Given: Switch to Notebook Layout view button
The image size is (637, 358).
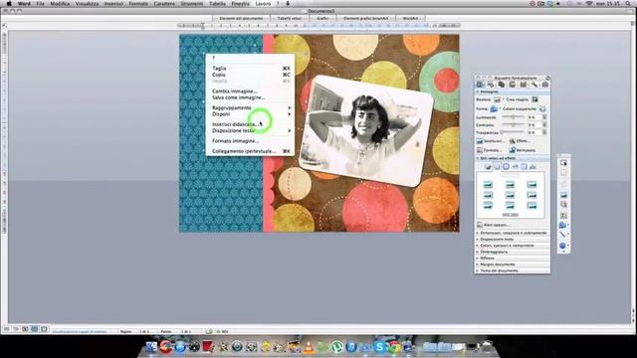Looking at the screenshot, I should point(44,329).
